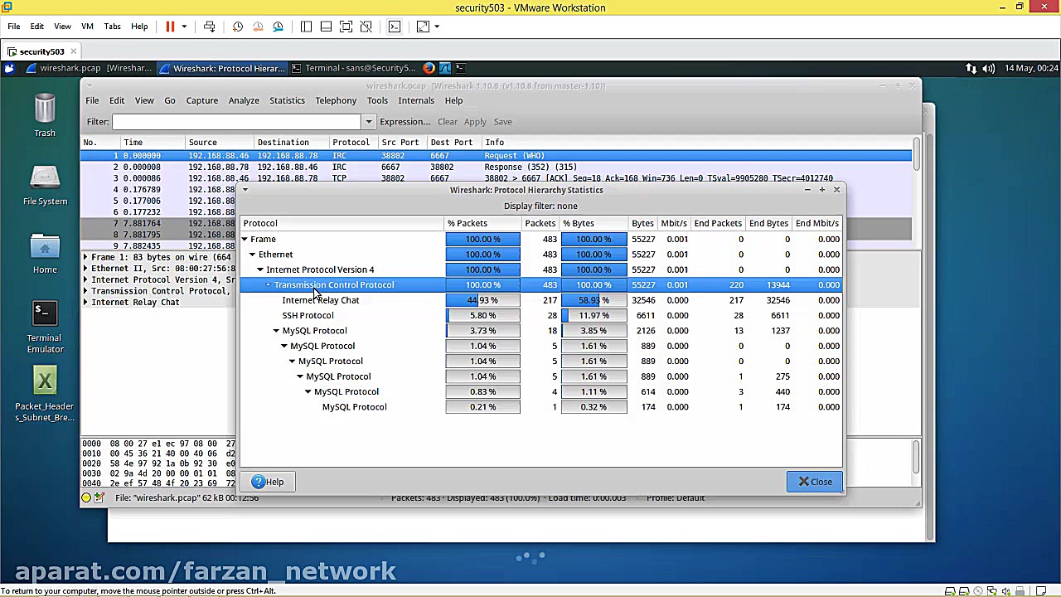Switch to wireshark.pcap window in panel

click(x=89, y=68)
